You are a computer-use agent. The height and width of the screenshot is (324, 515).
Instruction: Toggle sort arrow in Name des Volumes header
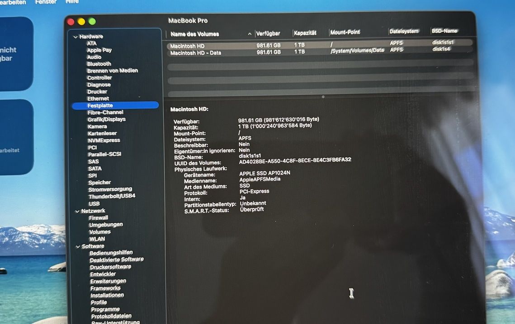click(250, 34)
